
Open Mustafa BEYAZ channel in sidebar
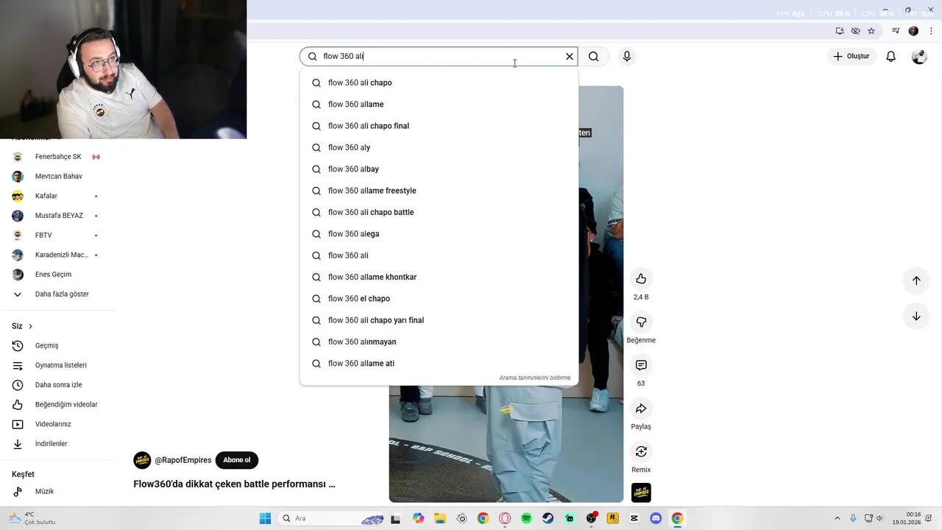(58, 216)
